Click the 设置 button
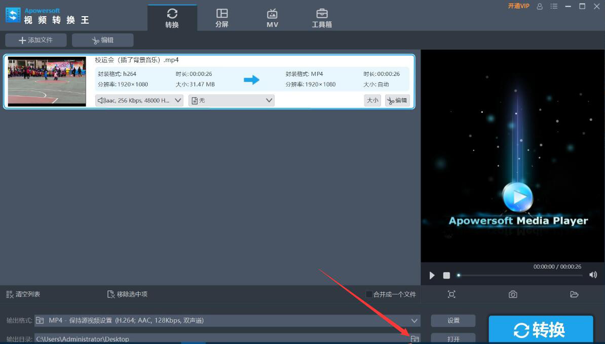Viewport: 605px width, 344px height. pos(453,321)
